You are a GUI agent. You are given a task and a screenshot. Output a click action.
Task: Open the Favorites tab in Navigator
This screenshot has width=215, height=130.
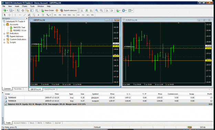tap(18, 89)
